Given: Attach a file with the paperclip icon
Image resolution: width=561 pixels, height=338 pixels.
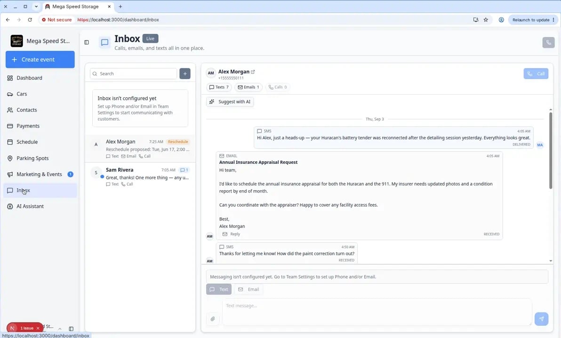Looking at the screenshot, I should pyautogui.click(x=213, y=319).
